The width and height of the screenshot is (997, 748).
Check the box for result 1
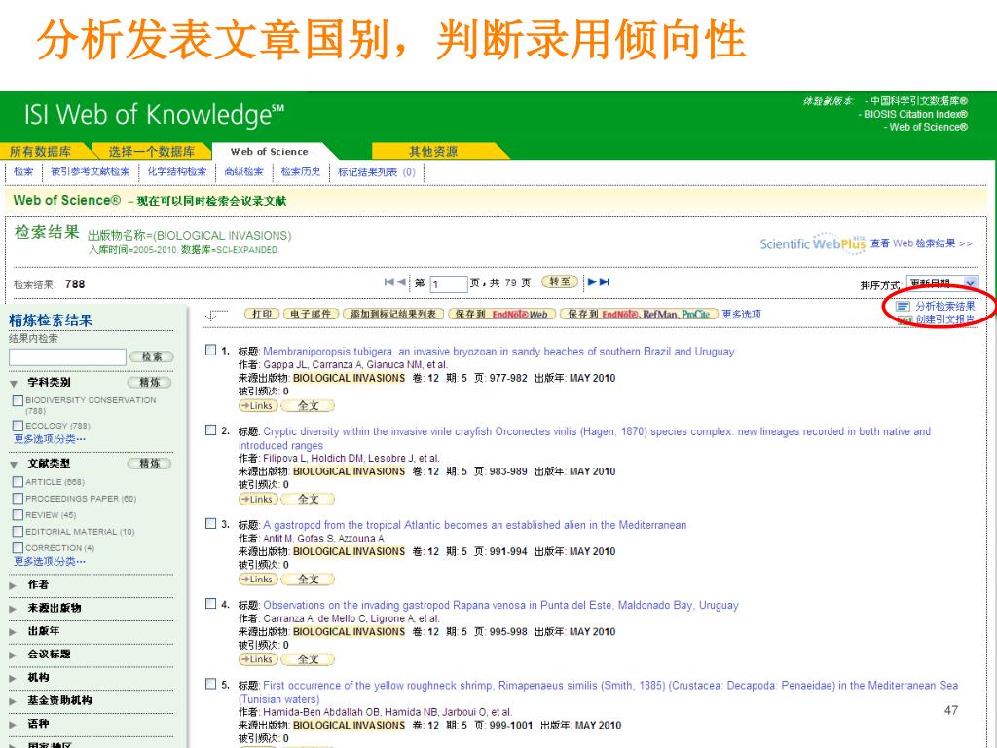[x=211, y=350]
